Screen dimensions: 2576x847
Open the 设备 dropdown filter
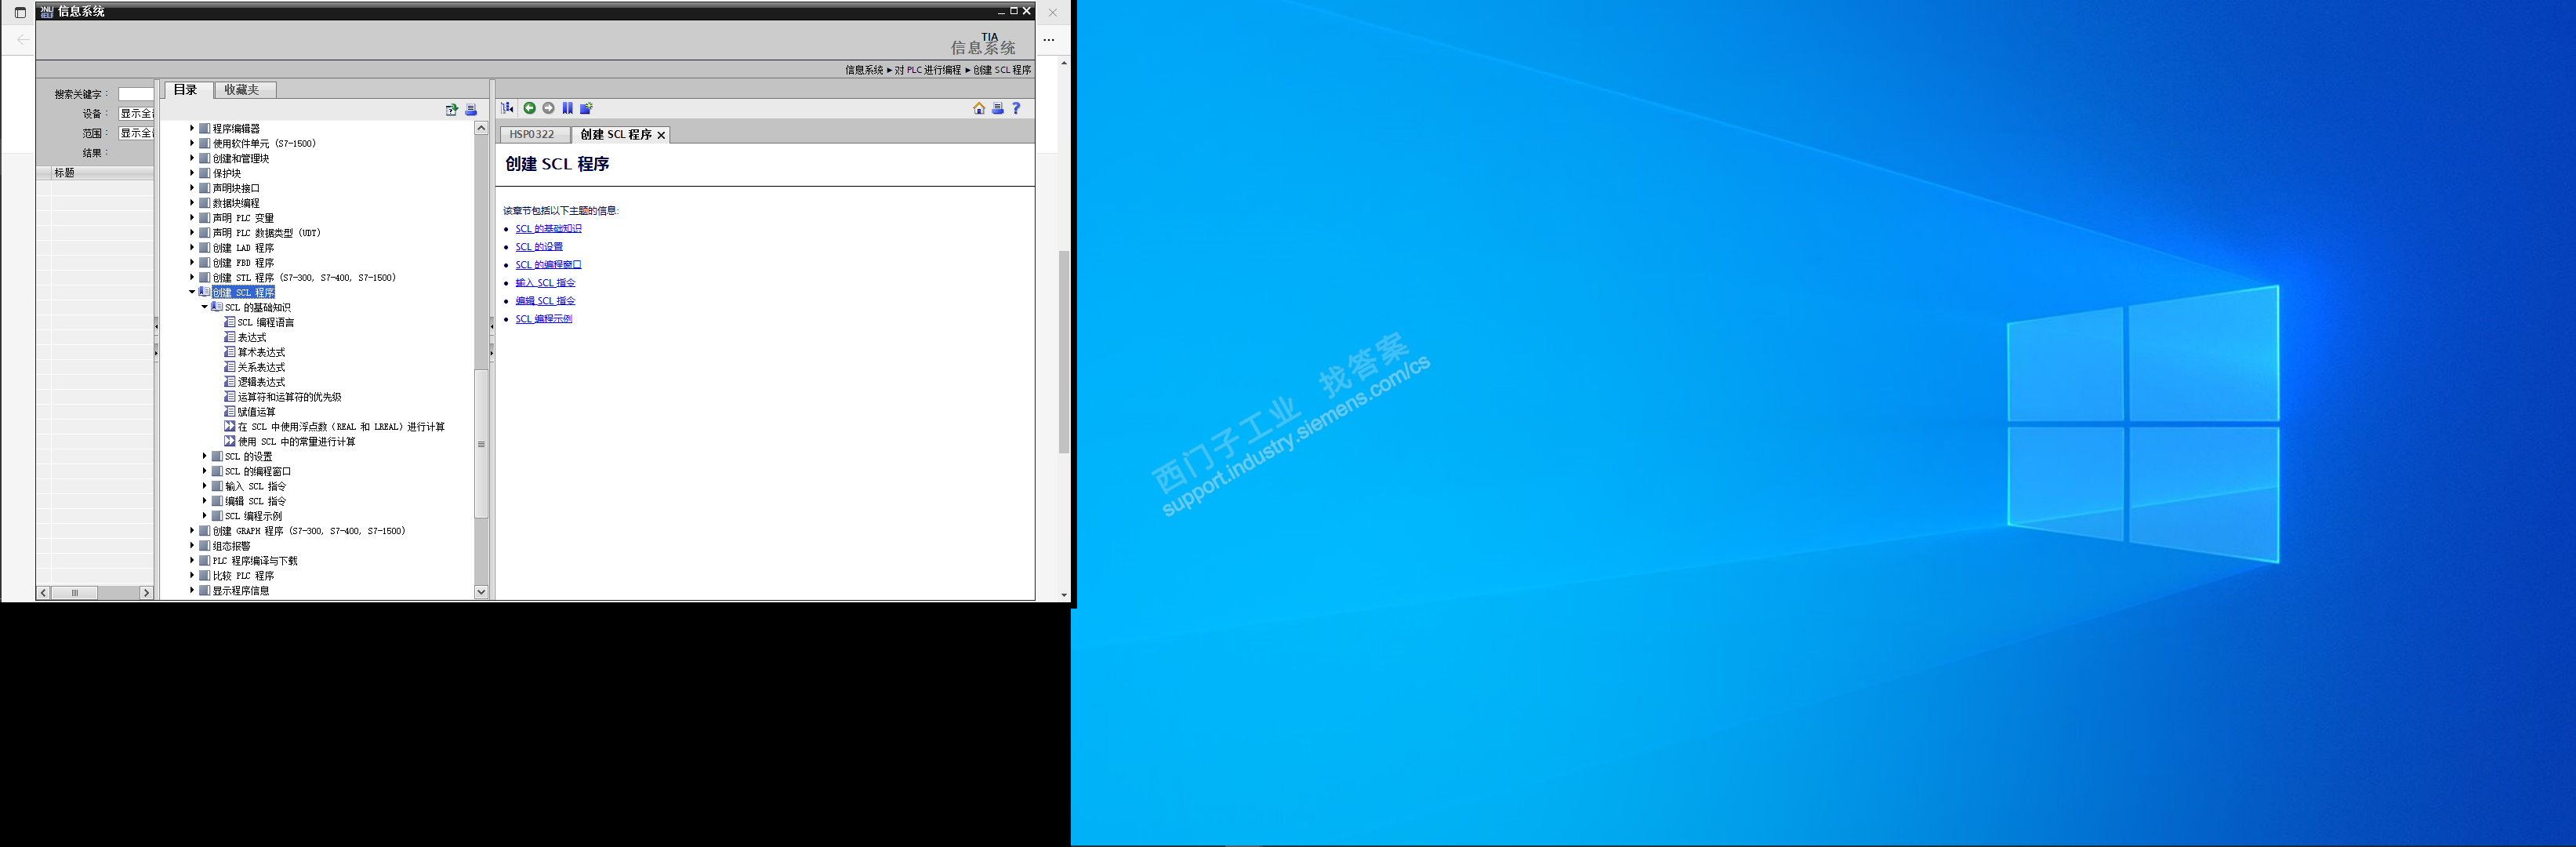point(136,114)
